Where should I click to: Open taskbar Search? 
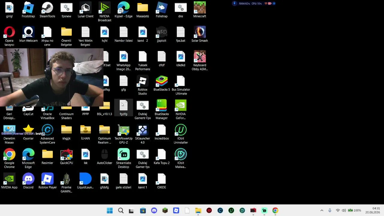coord(121,211)
